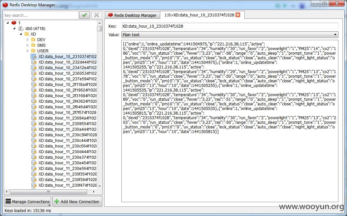Click key icon of XD:data_hour_11_2309554f102
The width and height of the screenshot is (347, 216).
pos(34,124)
